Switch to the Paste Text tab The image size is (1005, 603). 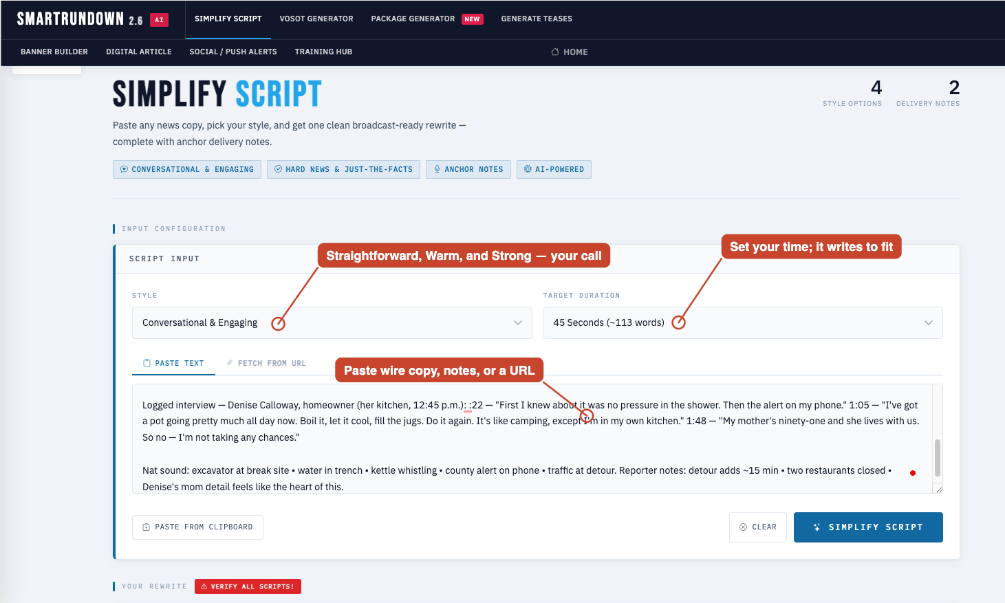[173, 363]
